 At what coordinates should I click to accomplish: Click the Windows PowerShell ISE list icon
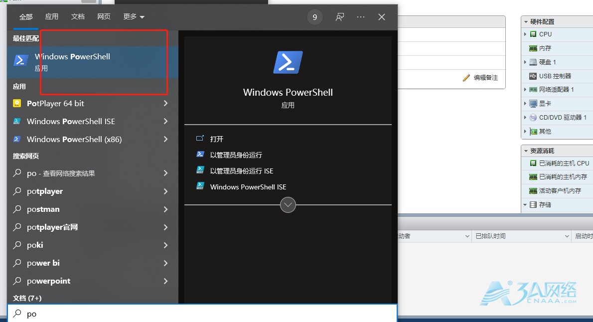[x=16, y=121]
